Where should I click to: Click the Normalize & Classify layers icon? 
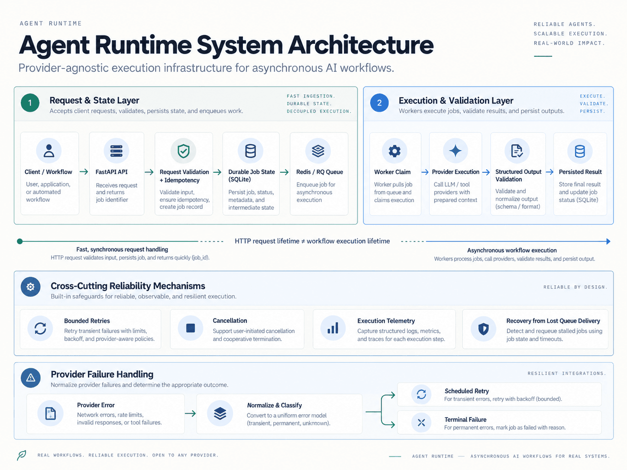pyautogui.click(x=220, y=413)
